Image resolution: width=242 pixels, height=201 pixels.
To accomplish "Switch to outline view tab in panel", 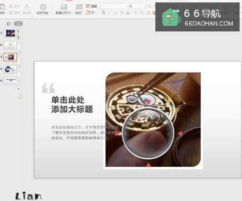I will point(9,24).
